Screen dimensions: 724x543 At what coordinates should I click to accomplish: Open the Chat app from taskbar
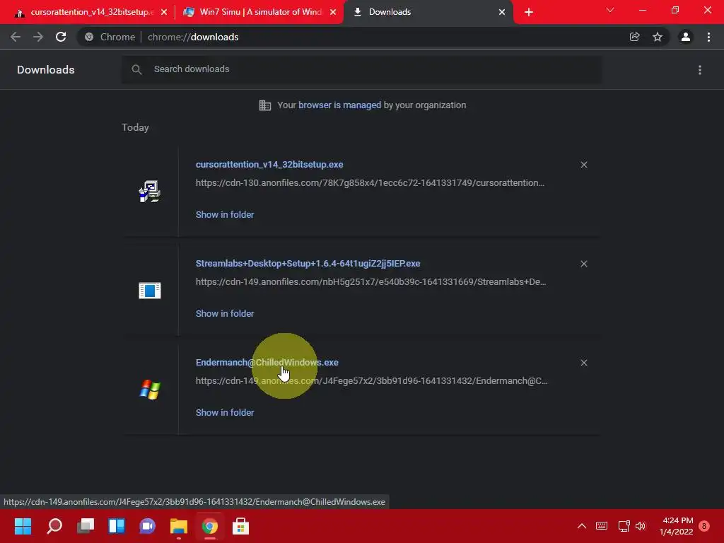pyautogui.click(x=147, y=526)
